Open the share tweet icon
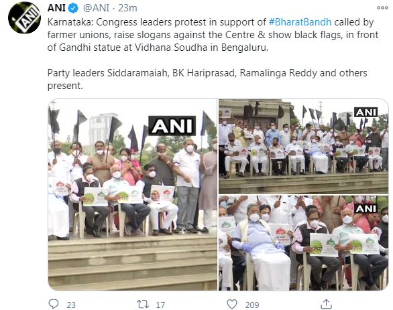This screenshot has height=310, width=393. 327,304
